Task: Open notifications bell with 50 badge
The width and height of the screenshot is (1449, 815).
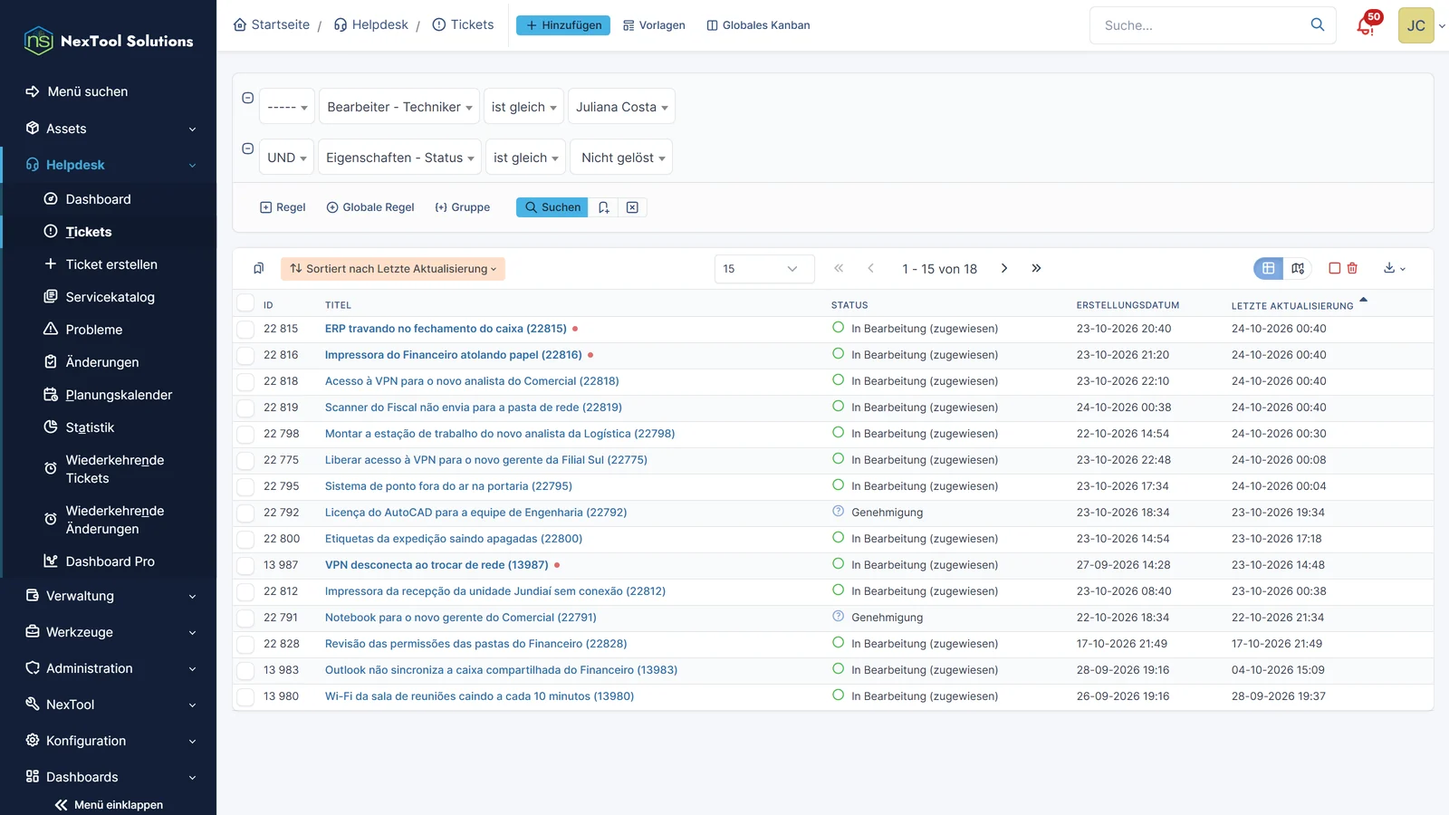Action: pos(1367,25)
